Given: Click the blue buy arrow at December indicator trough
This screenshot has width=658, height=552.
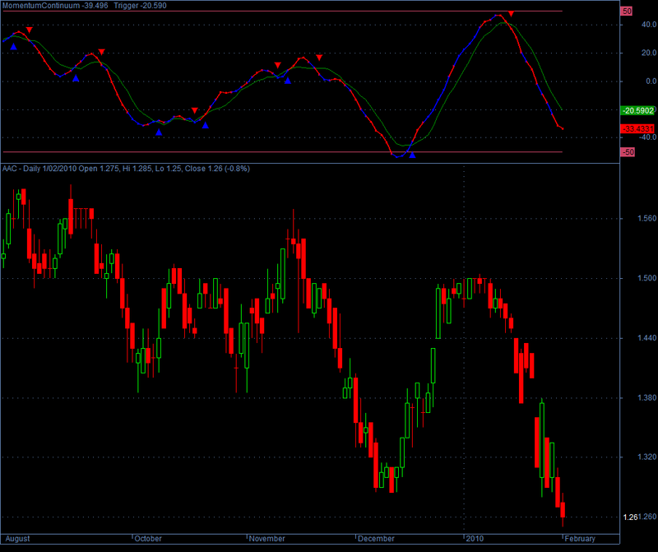Looking at the screenshot, I should click(x=412, y=155).
